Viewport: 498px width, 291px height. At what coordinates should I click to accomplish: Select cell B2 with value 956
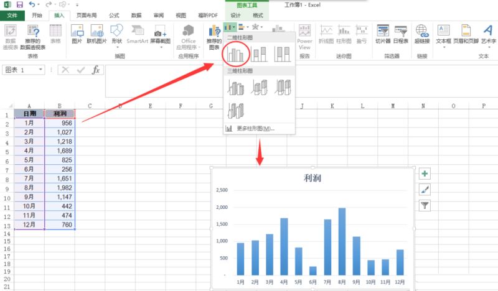[60, 123]
